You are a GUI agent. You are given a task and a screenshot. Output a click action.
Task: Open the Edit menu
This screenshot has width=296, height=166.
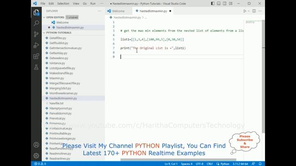coord(51,4)
